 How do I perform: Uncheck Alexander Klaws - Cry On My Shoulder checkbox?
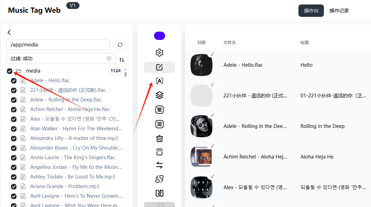coord(14,148)
